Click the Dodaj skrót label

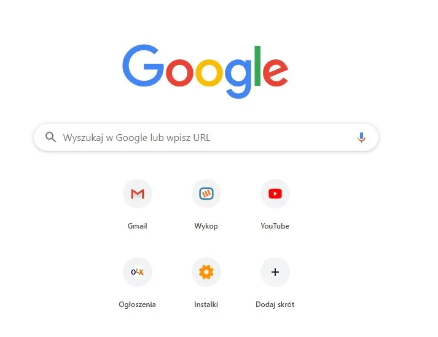[x=275, y=305]
